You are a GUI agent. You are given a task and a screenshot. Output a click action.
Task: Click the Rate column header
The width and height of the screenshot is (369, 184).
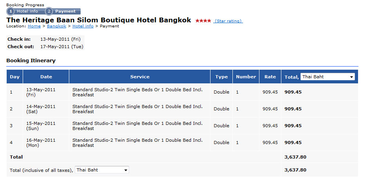click(270, 77)
